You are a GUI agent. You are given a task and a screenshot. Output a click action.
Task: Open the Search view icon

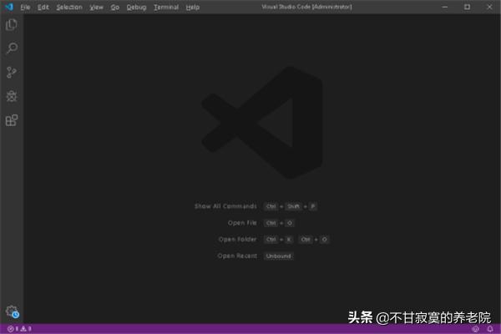pyautogui.click(x=12, y=48)
